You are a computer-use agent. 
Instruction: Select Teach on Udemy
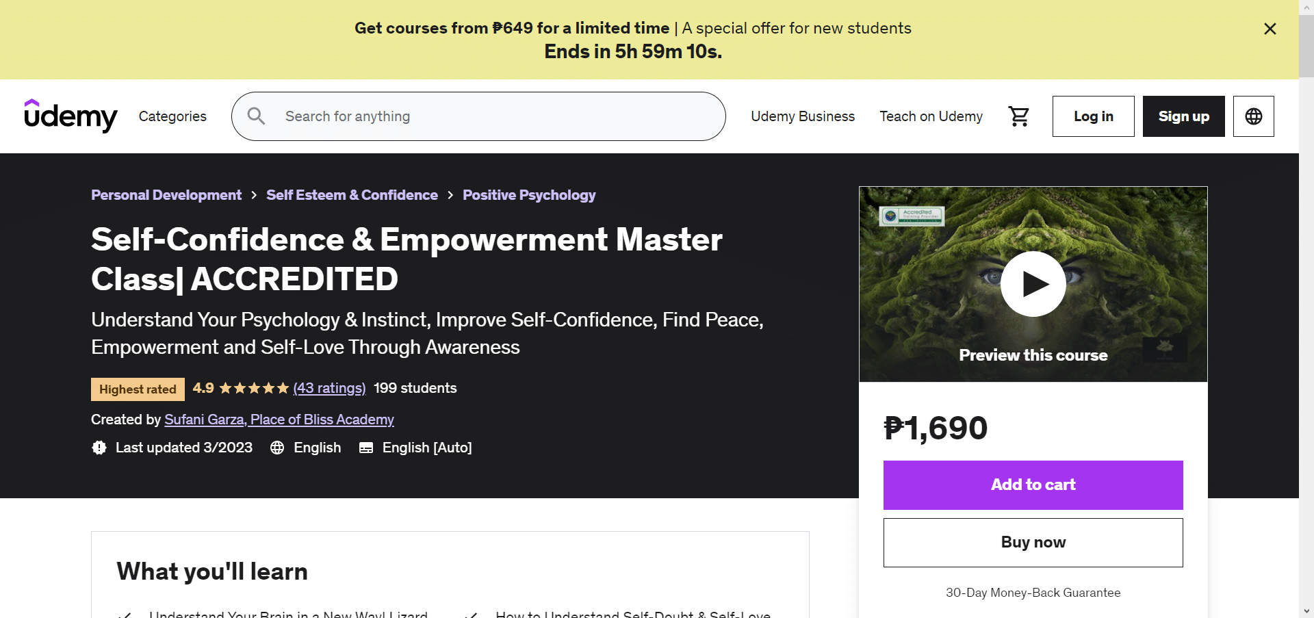(x=931, y=116)
